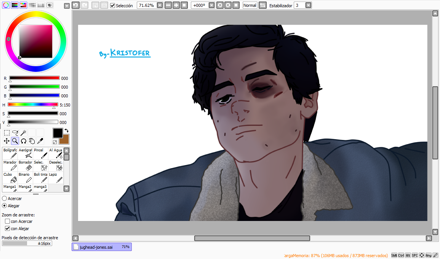Toggle the color wheel panel icon
This screenshot has width=440, height=259.
6,5
